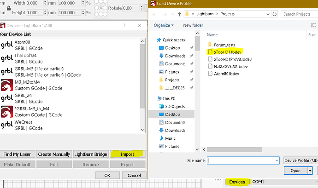Screen dimensions: 318x188
Task: Click the grbl icon beside WeCreat
Action: pyautogui.click(x=7, y=125)
